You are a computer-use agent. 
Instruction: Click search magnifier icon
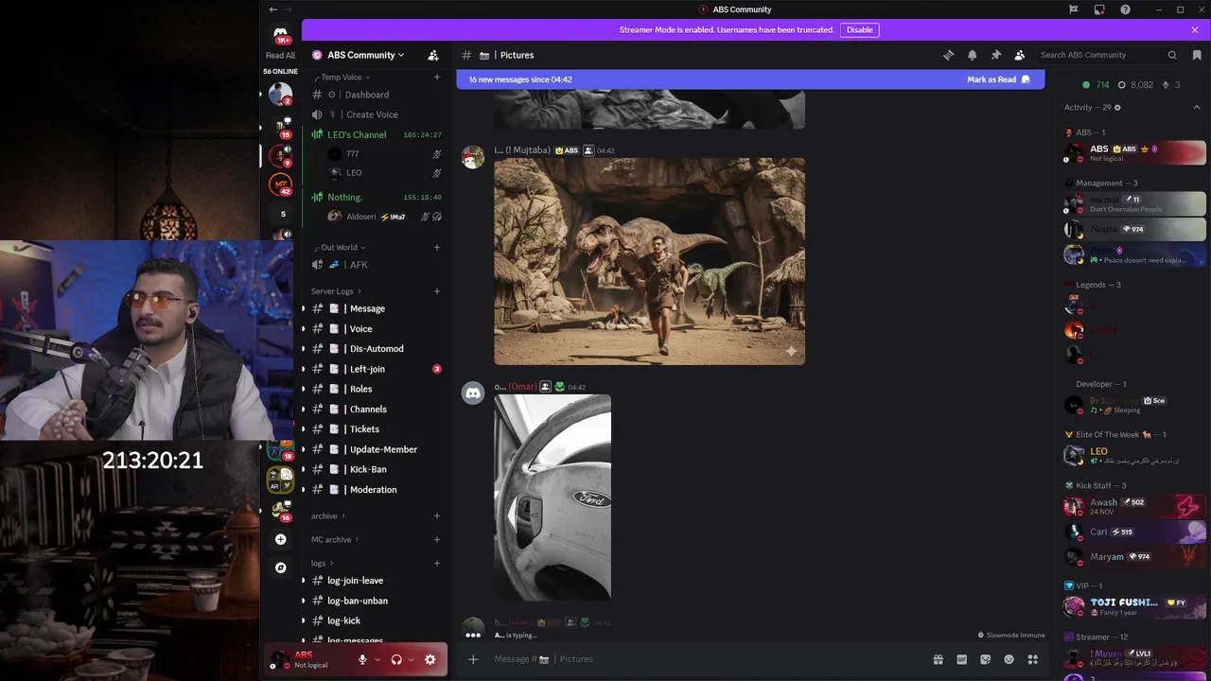pyautogui.click(x=1172, y=55)
